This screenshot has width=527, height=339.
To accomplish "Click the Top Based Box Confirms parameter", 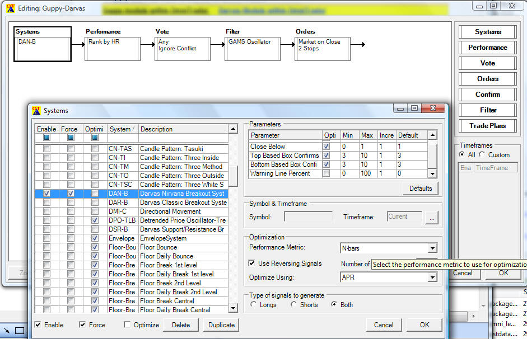I will click(285, 156).
